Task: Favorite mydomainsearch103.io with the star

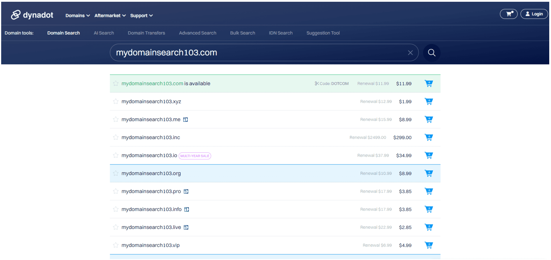Action: (116, 155)
